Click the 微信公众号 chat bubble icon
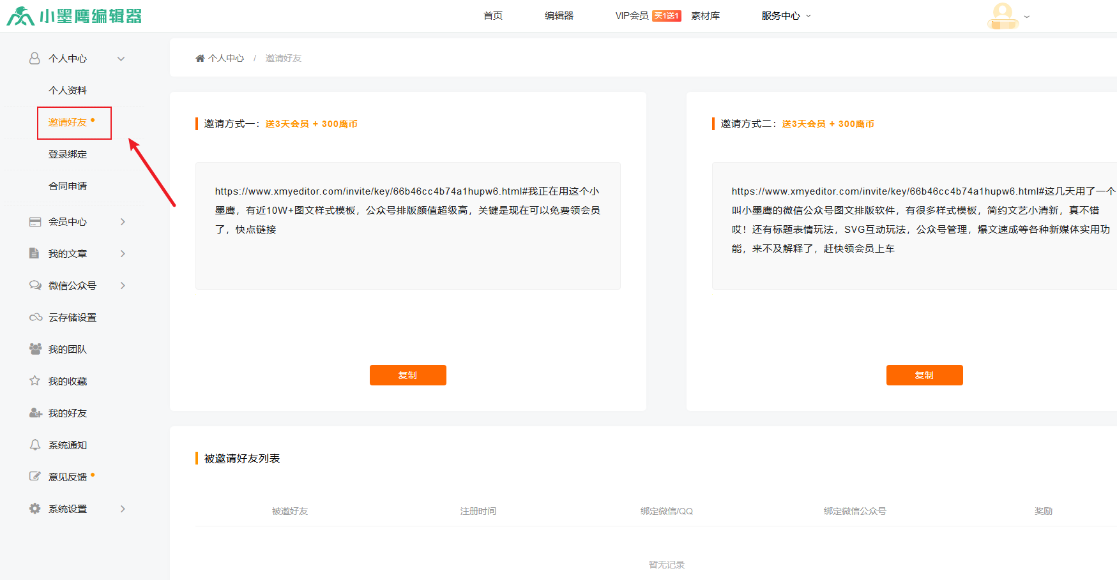The width and height of the screenshot is (1117, 580). click(35, 285)
